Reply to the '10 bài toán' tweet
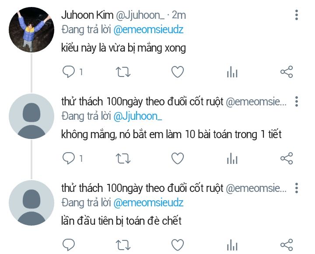315x254 pixels. (x=69, y=158)
